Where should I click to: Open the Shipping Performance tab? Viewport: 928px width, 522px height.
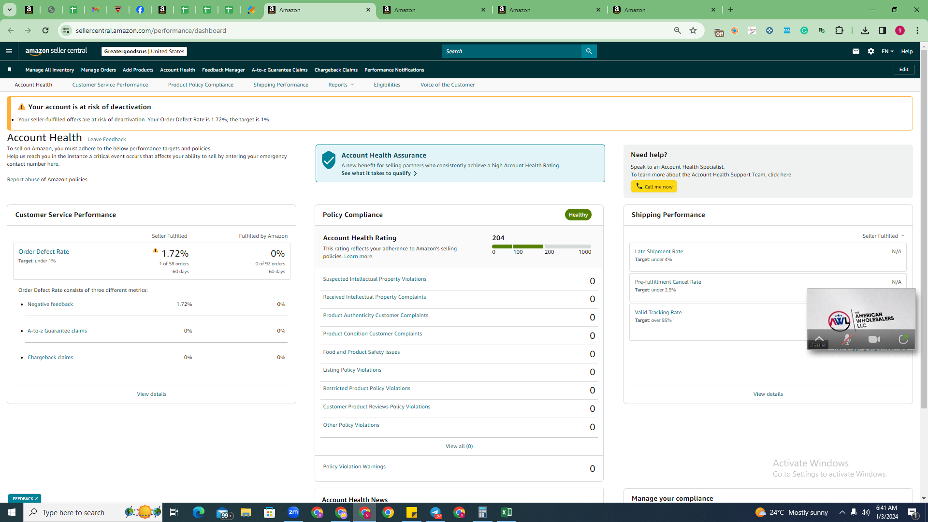click(281, 85)
